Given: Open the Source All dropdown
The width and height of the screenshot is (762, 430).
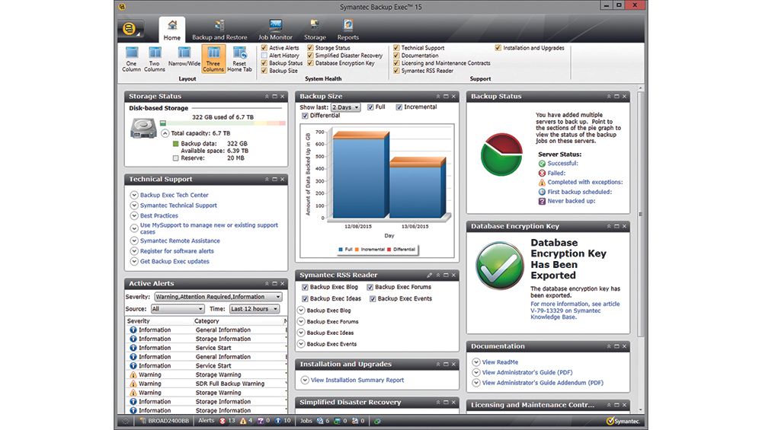Looking at the screenshot, I should point(178,309).
